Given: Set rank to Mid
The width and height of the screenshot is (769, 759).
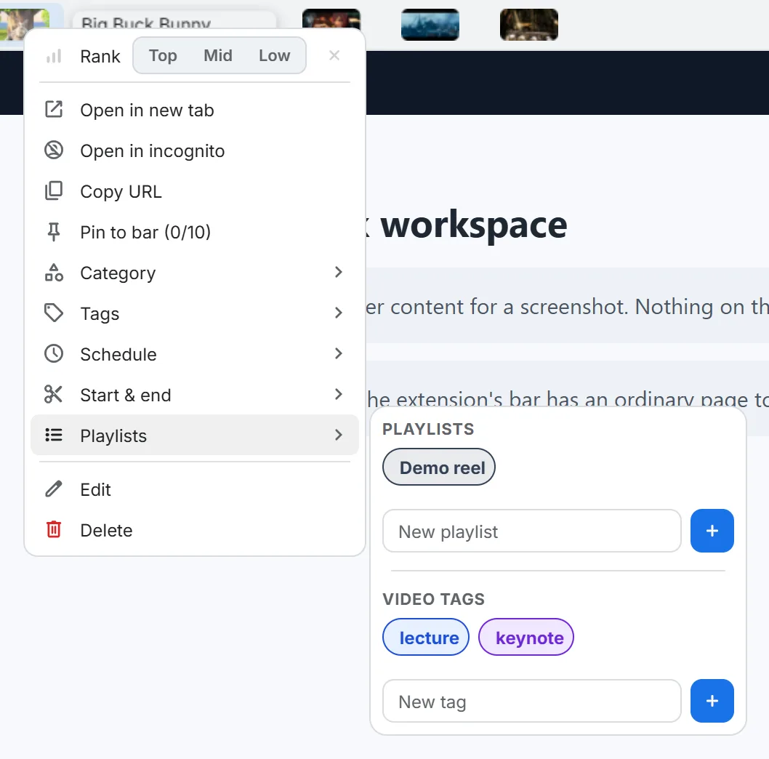Looking at the screenshot, I should [x=218, y=55].
